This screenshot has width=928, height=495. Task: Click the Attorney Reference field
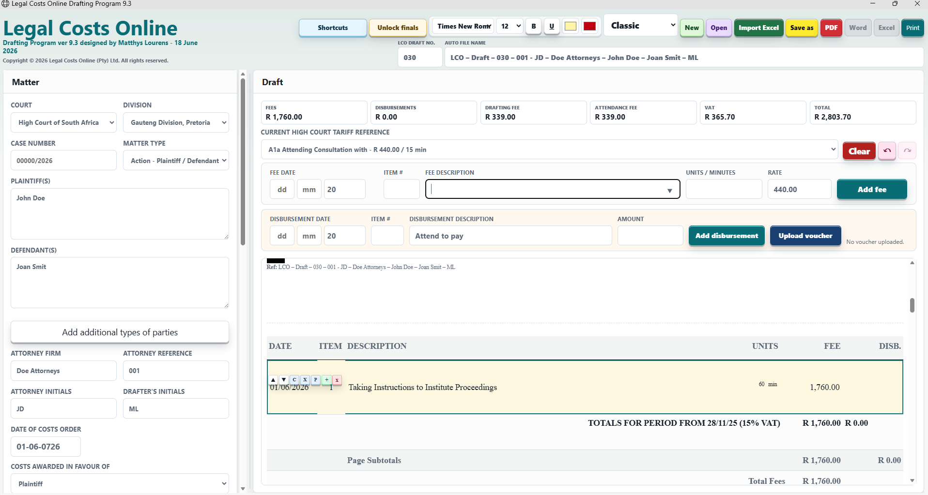pos(176,371)
